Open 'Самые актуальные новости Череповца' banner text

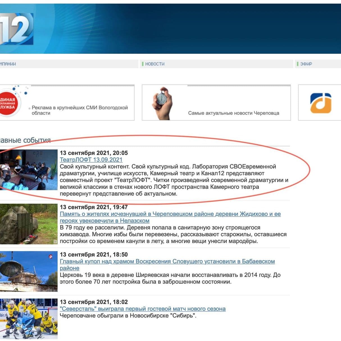point(234,113)
